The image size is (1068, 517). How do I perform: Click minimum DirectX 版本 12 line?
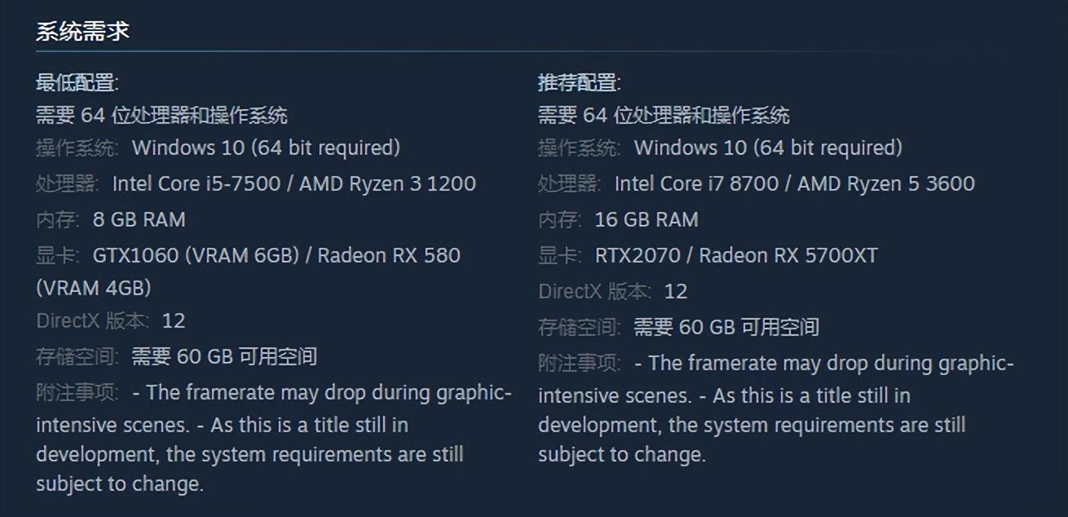(111, 320)
